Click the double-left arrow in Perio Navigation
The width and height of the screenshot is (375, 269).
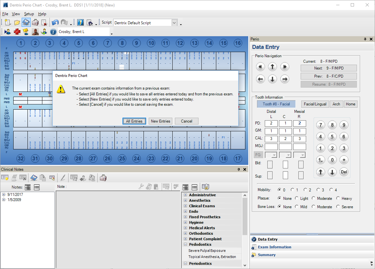(x=261, y=67)
